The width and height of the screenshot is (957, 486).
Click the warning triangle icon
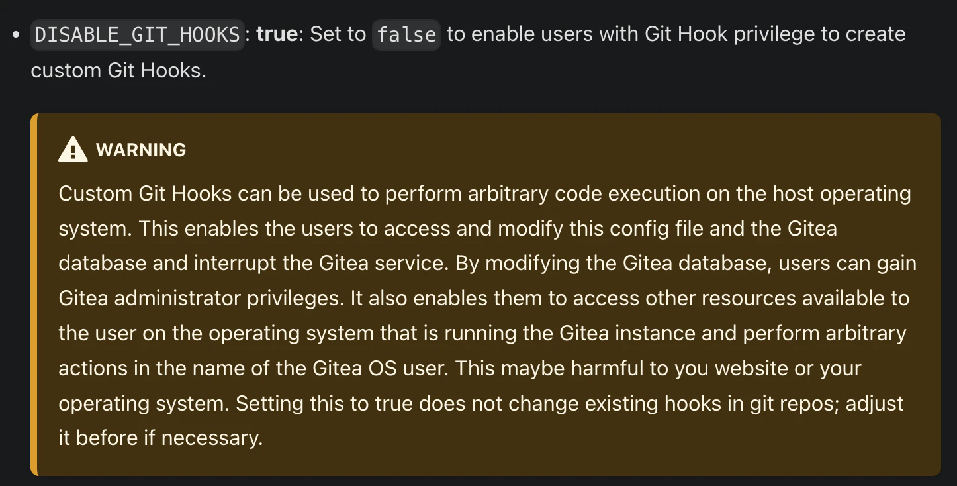[73, 150]
